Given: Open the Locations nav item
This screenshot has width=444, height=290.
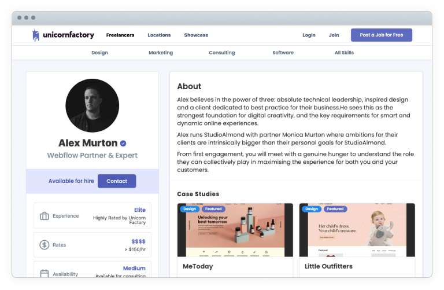Looking at the screenshot, I should point(159,35).
